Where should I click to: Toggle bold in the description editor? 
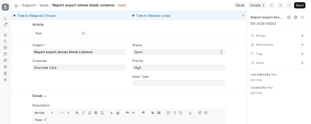(77, 113)
